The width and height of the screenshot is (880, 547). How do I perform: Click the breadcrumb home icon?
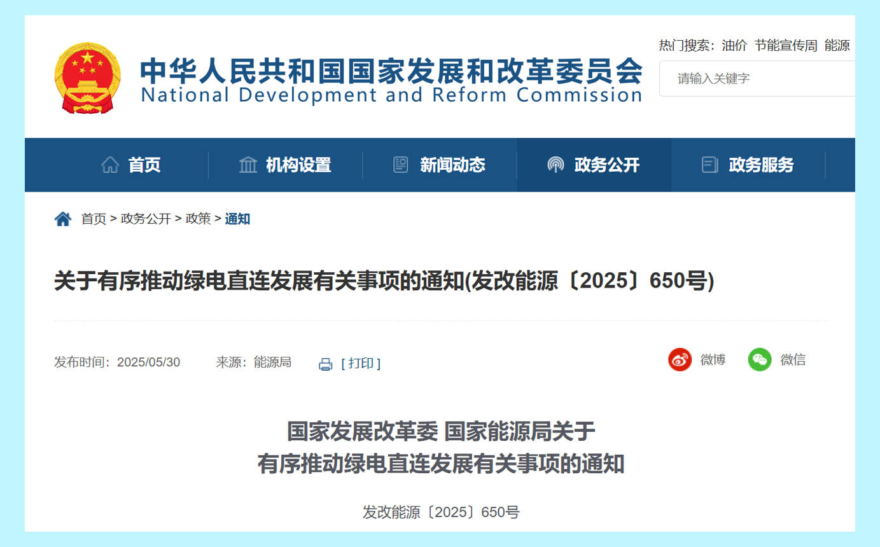[63, 219]
